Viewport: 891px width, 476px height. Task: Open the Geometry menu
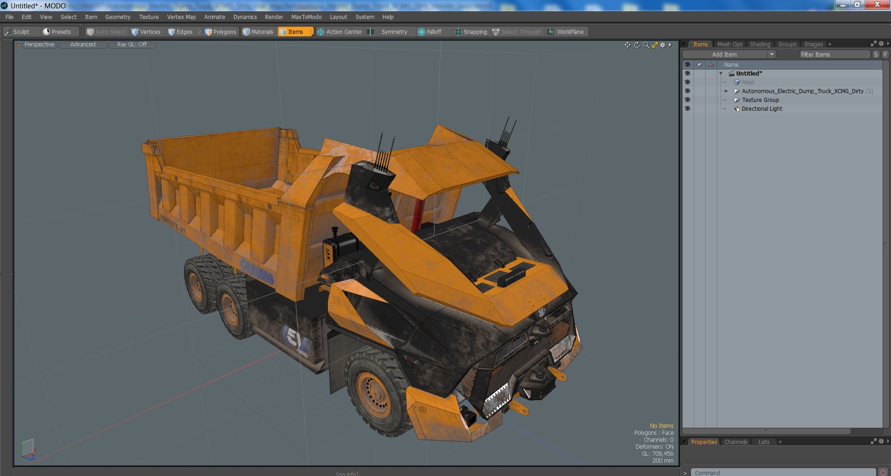(118, 17)
